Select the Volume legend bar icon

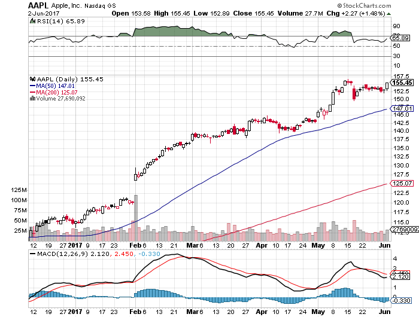coord(31,99)
